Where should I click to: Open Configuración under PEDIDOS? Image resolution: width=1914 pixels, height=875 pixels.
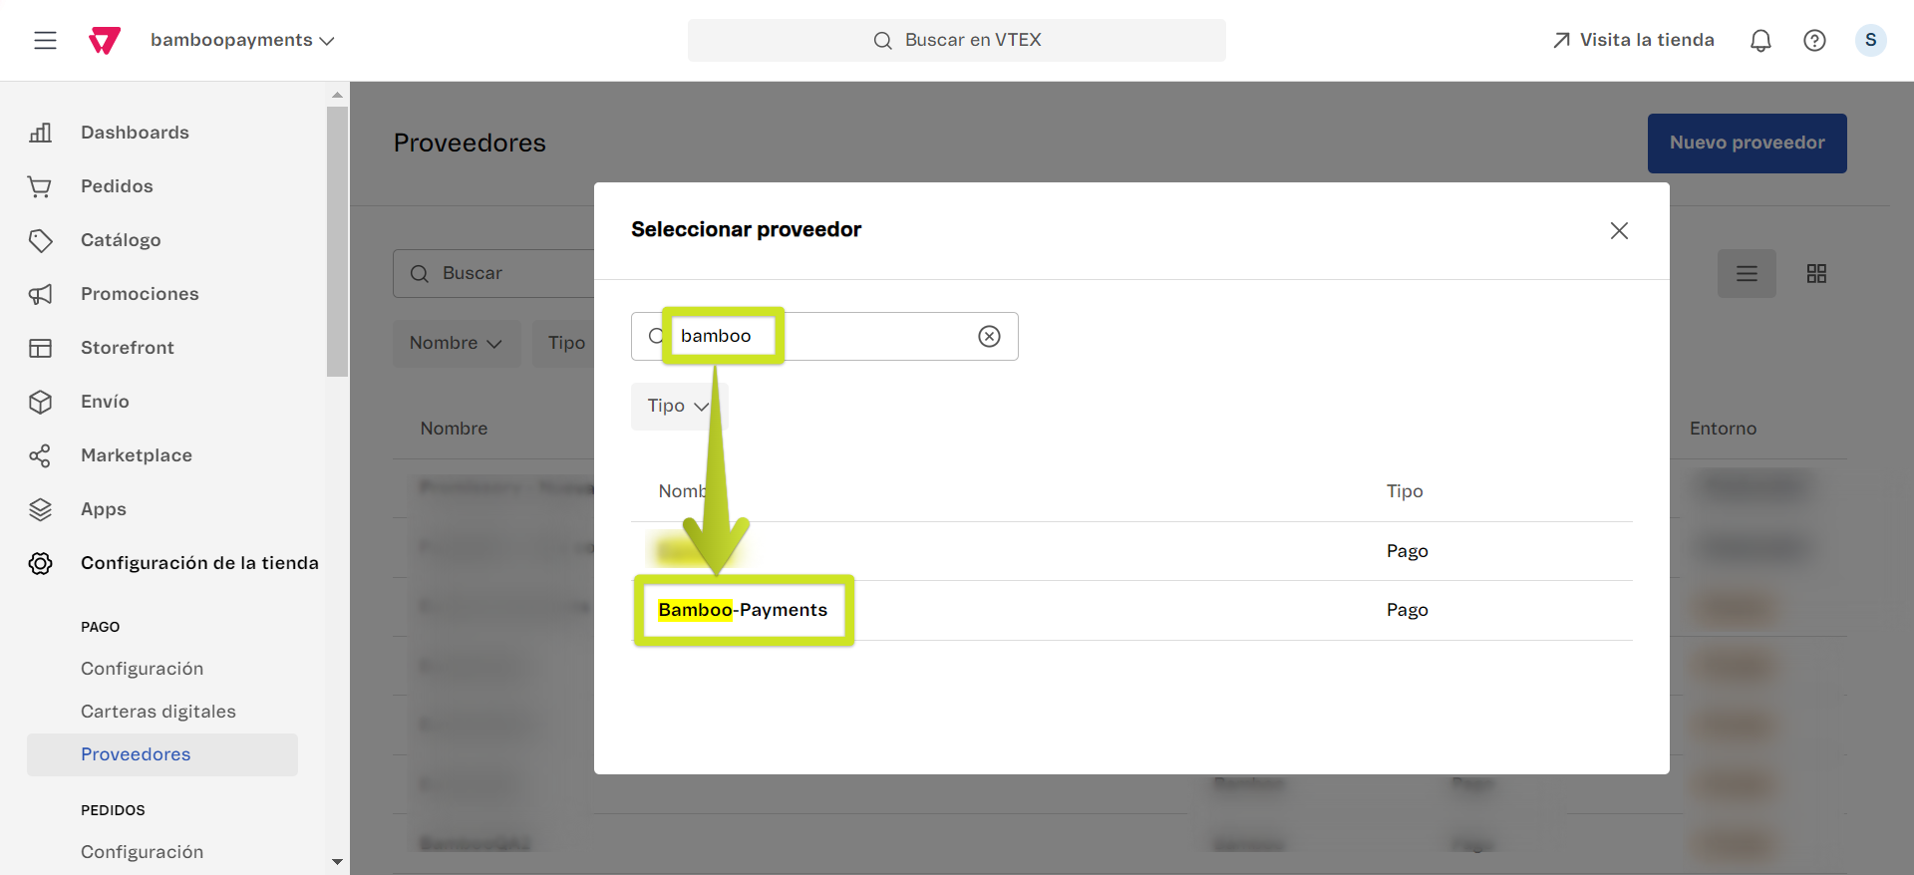point(142,852)
